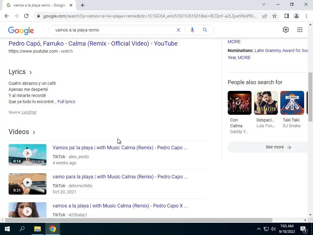The width and height of the screenshot is (313, 235).
Task: Open 'Vamos pa' la playa' TikTok video link
Action: point(120,147)
